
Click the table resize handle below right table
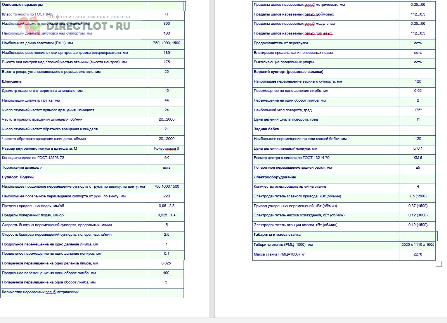(439, 264)
